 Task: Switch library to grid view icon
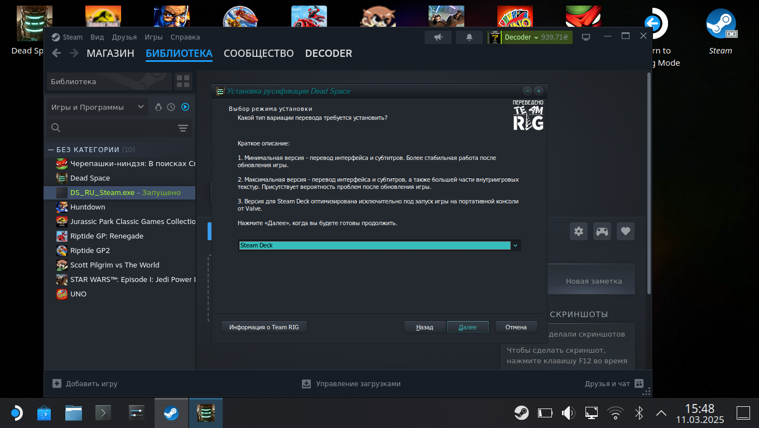click(183, 81)
